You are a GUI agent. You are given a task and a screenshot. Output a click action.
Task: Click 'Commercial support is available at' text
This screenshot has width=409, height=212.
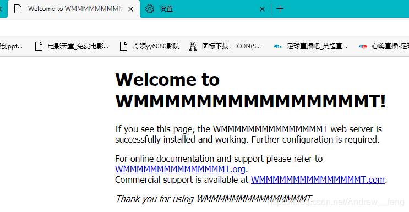(182, 180)
